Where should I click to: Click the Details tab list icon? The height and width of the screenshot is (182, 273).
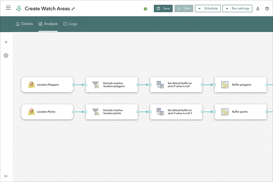click(x=18, y=24)
